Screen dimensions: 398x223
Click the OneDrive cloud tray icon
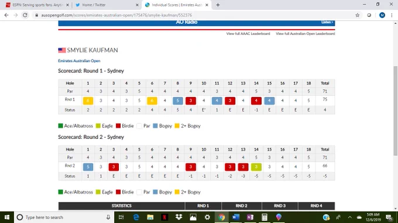(359, 217)
